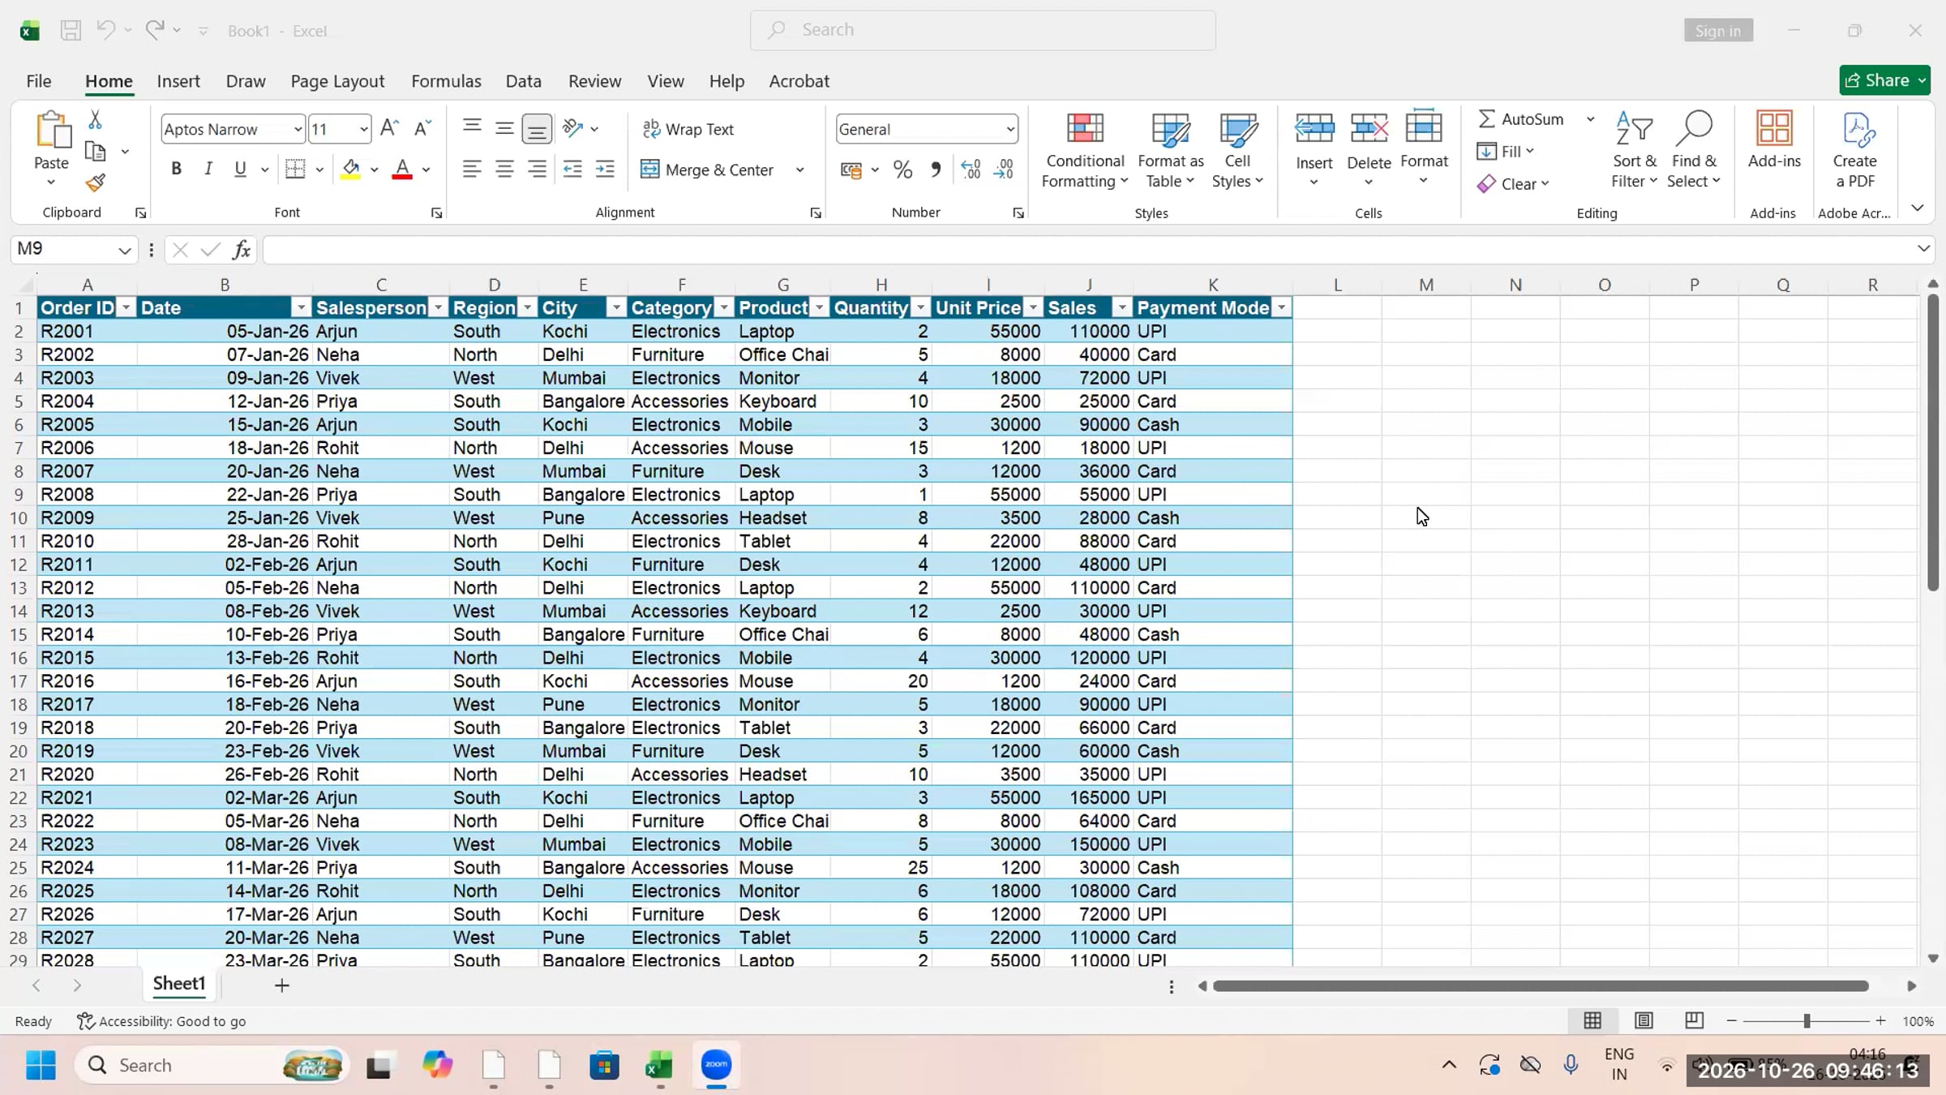Screen dimensions: 1946x1095
Task: Toggle the Bottom Align button
Action: (x=537, y=128)
